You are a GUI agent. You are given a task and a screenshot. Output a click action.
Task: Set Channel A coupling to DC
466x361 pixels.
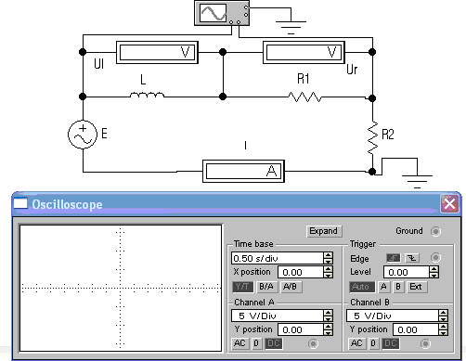pyautogui.click(x=274, y=343)
